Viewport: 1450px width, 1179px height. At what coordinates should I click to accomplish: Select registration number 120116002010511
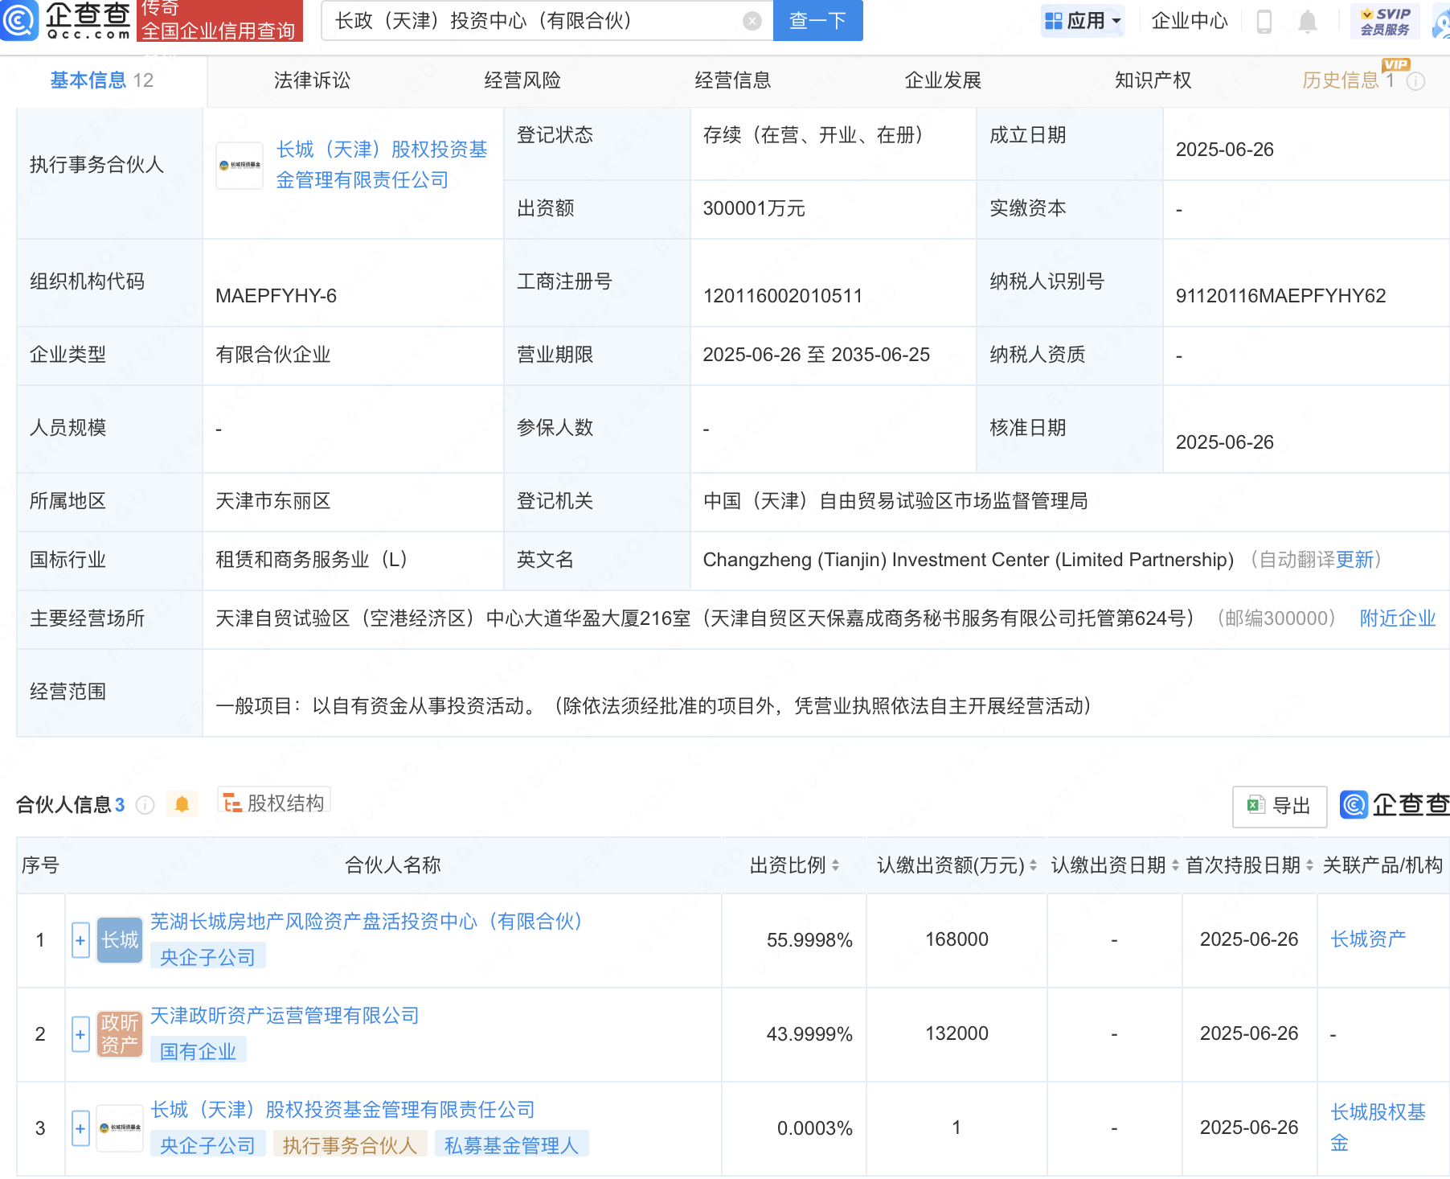[x=782, y=296]
